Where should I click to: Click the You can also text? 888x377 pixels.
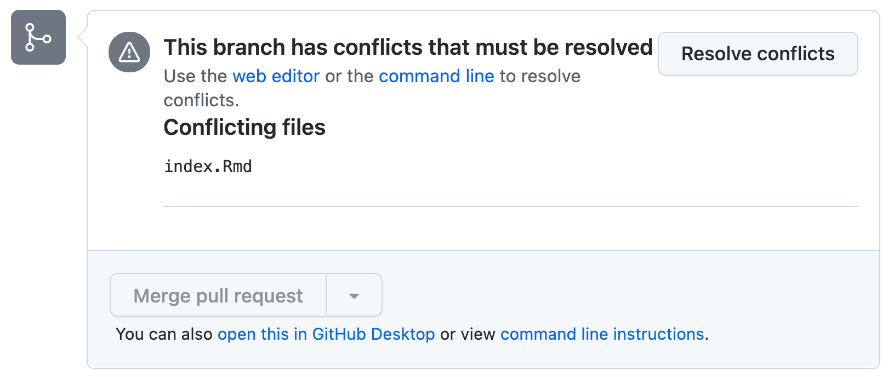click(x=164, y=334)
